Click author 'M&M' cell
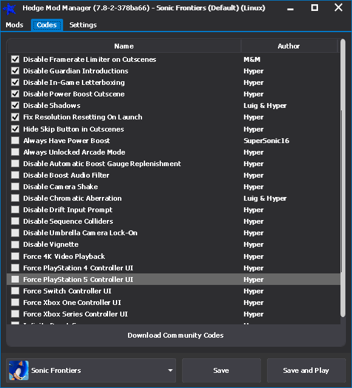 [252, 59]
